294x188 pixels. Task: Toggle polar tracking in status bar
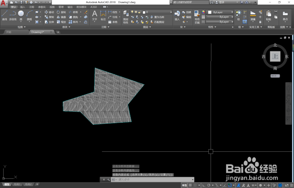208,185
